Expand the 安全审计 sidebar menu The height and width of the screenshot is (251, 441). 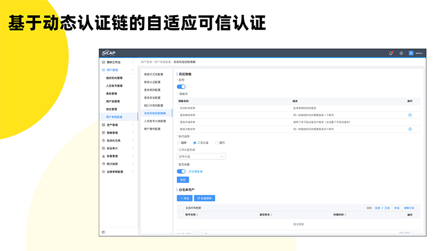(x=112, y=148)
